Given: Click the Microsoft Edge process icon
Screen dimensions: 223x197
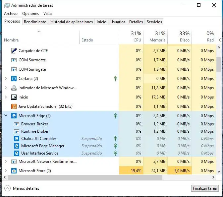Looking at the screenshot, I should tap(14, 116).
